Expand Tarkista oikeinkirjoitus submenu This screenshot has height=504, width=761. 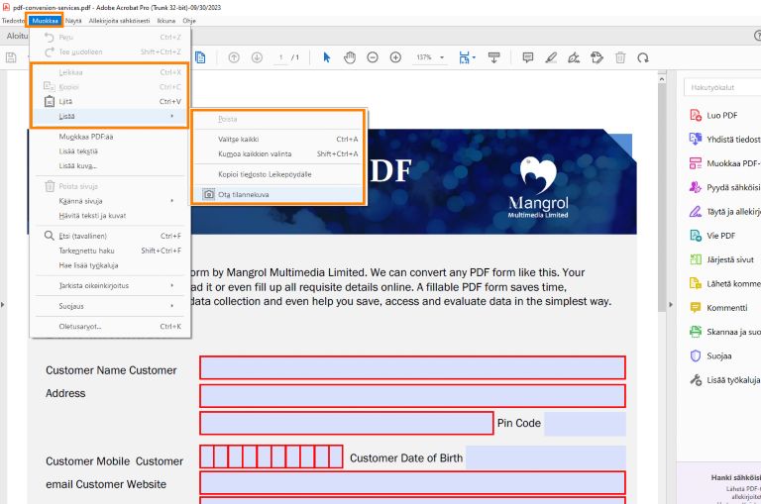(x=110, y=286)
